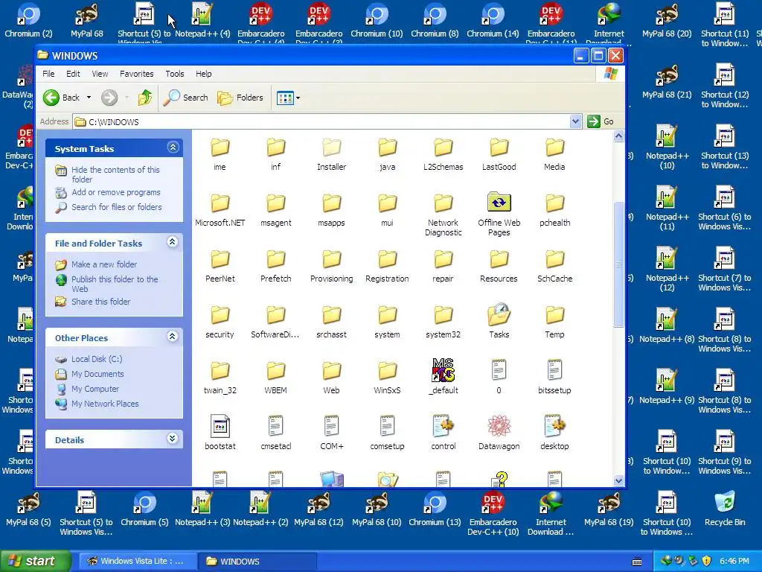Image resolution: width=762 pixels, height=572 pixels.
Task: Select the bitssetup log file
Action: coord(554,377)
